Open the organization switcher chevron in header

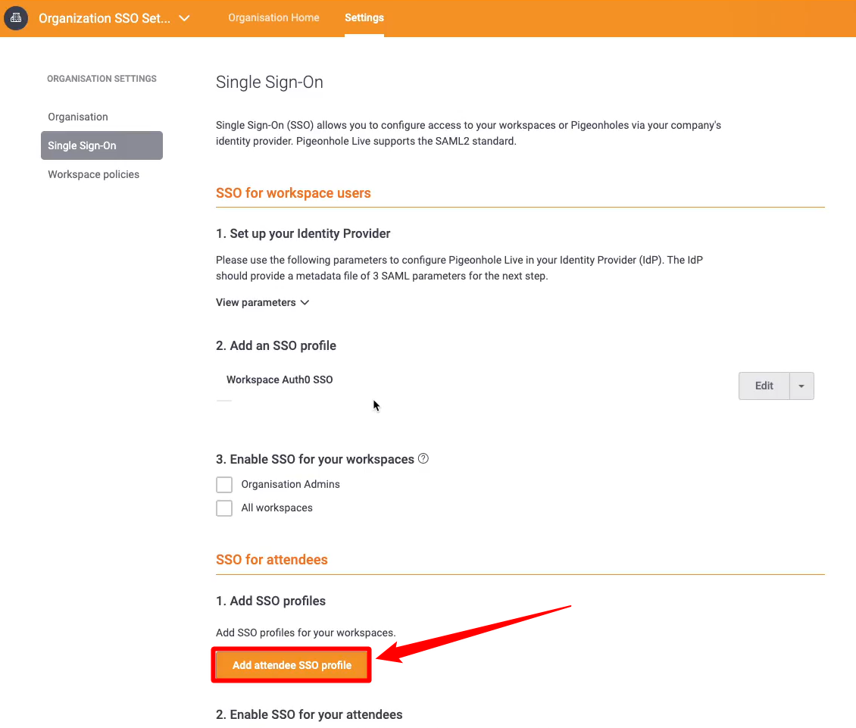pos(185,18)
